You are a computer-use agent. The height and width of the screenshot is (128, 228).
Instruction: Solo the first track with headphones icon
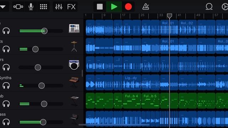tap(6, 31)
